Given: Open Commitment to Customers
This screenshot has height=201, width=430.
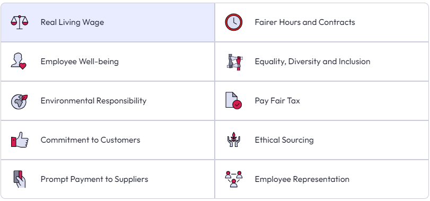Looking at the screenshot, I should click(108, 140).
